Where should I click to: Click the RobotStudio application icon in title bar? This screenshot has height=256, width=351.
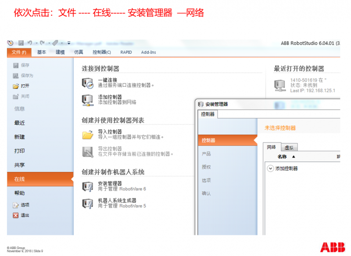[10, 43]
